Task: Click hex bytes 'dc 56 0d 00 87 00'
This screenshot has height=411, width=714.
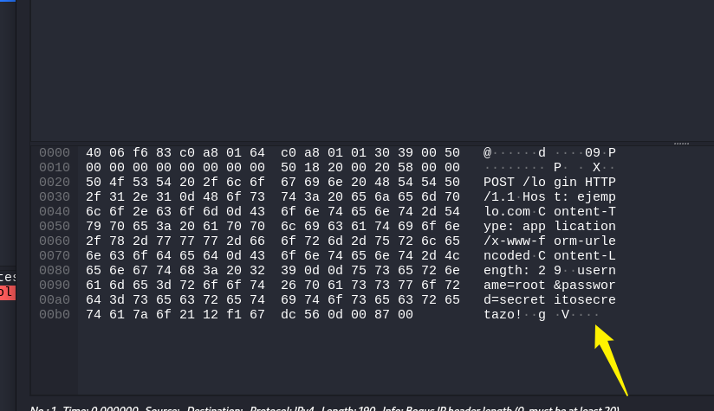Action: click(347, 315)
